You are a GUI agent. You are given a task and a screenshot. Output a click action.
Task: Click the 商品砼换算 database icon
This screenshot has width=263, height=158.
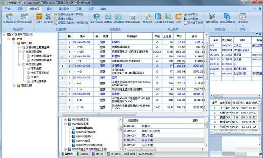[x=9, y=17]
